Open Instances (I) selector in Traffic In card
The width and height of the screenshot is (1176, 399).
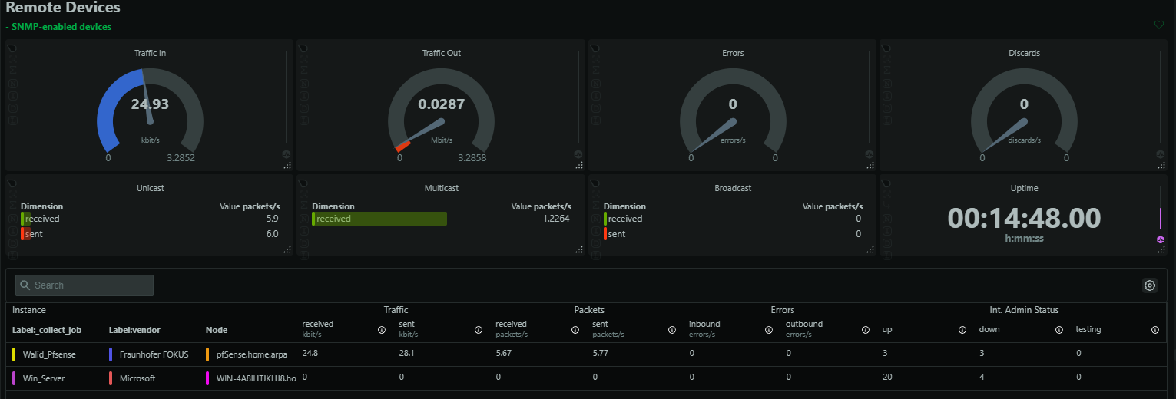12,95
